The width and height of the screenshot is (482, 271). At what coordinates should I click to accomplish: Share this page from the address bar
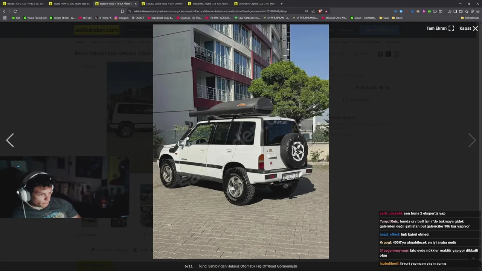[313, 11]
